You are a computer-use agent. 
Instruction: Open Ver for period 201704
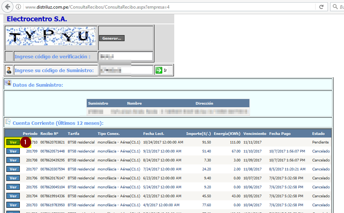[13, 196]
